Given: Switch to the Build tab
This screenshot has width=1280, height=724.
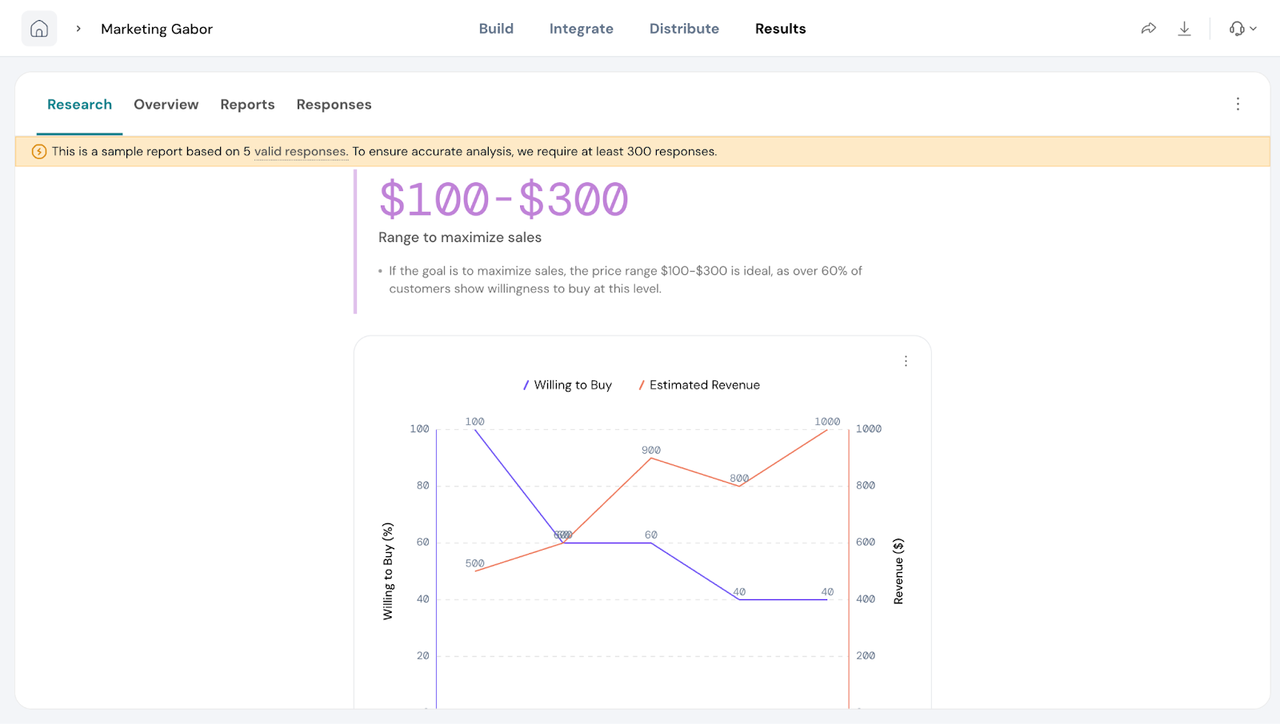Looking at the screenshot, I should tap(496, 29).
